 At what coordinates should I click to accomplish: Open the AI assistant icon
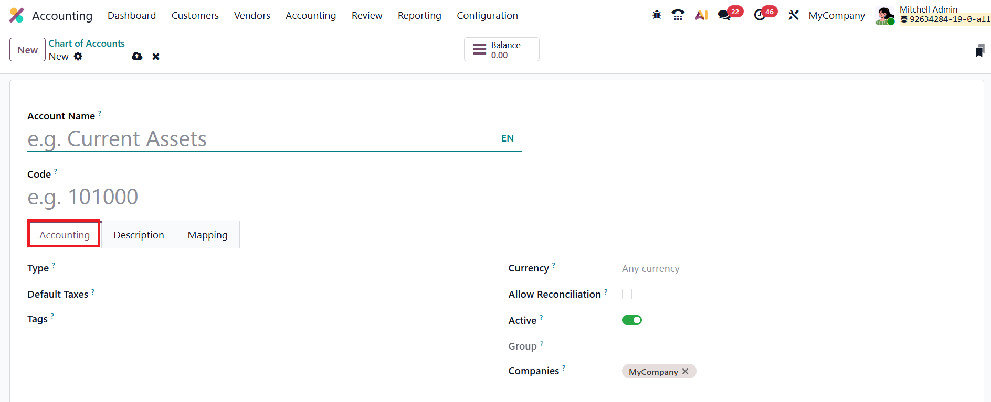click(x=701, y=15)
